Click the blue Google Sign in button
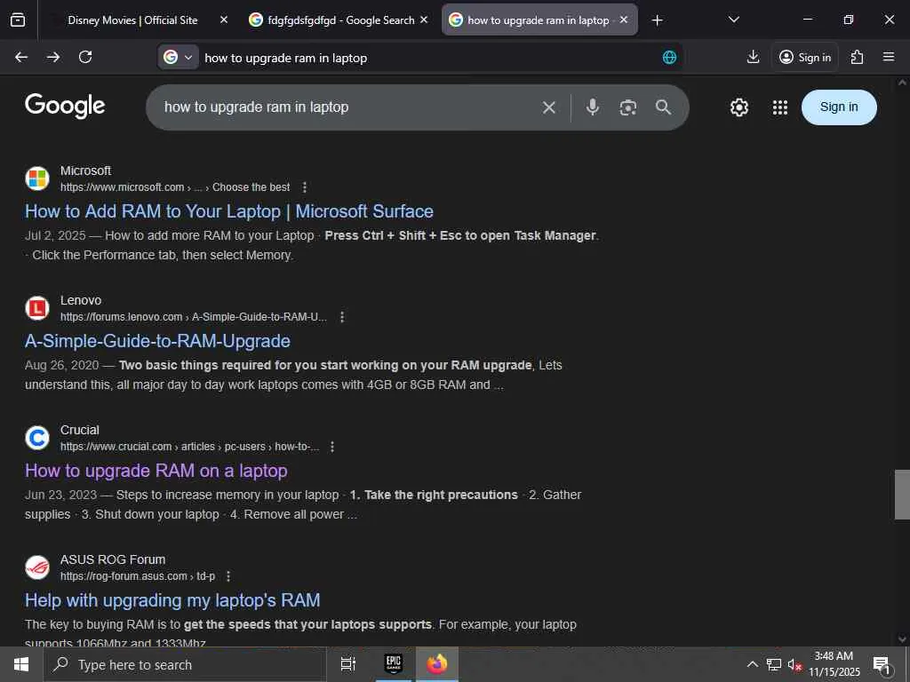The image size is (910, 682). (x=839, y=107)
